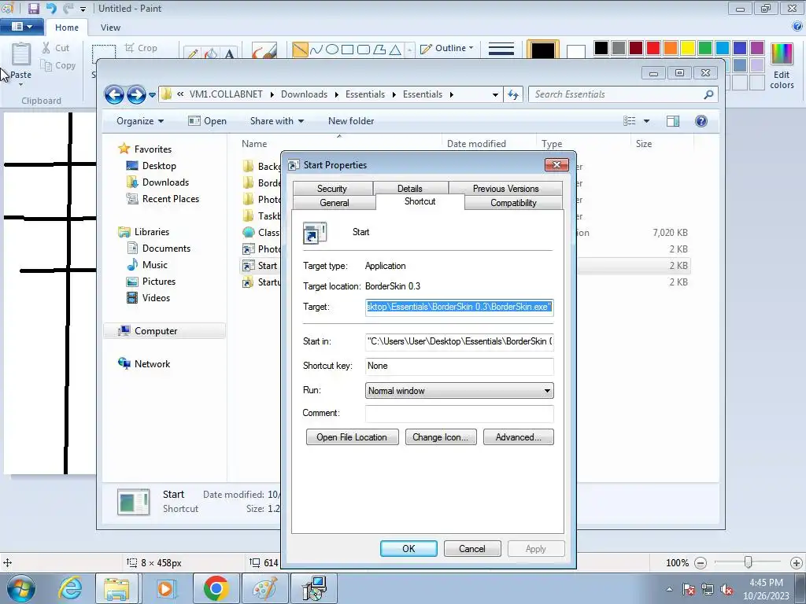Open Internet Explorer from the taskbar

tap(70, 588)
